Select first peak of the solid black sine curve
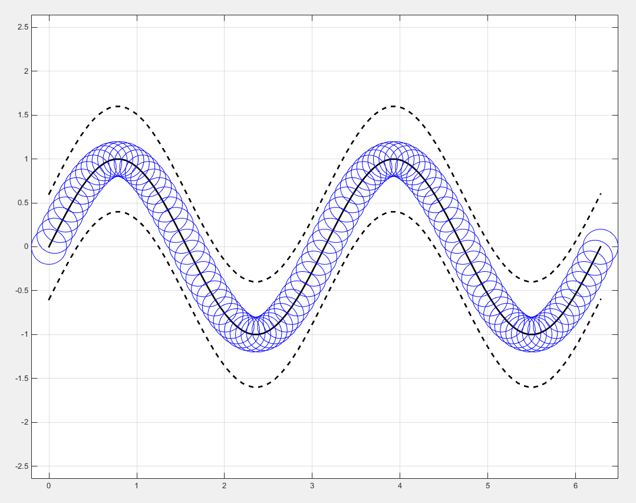The height and width of the screenshot is (503, 636). (118, 159)
